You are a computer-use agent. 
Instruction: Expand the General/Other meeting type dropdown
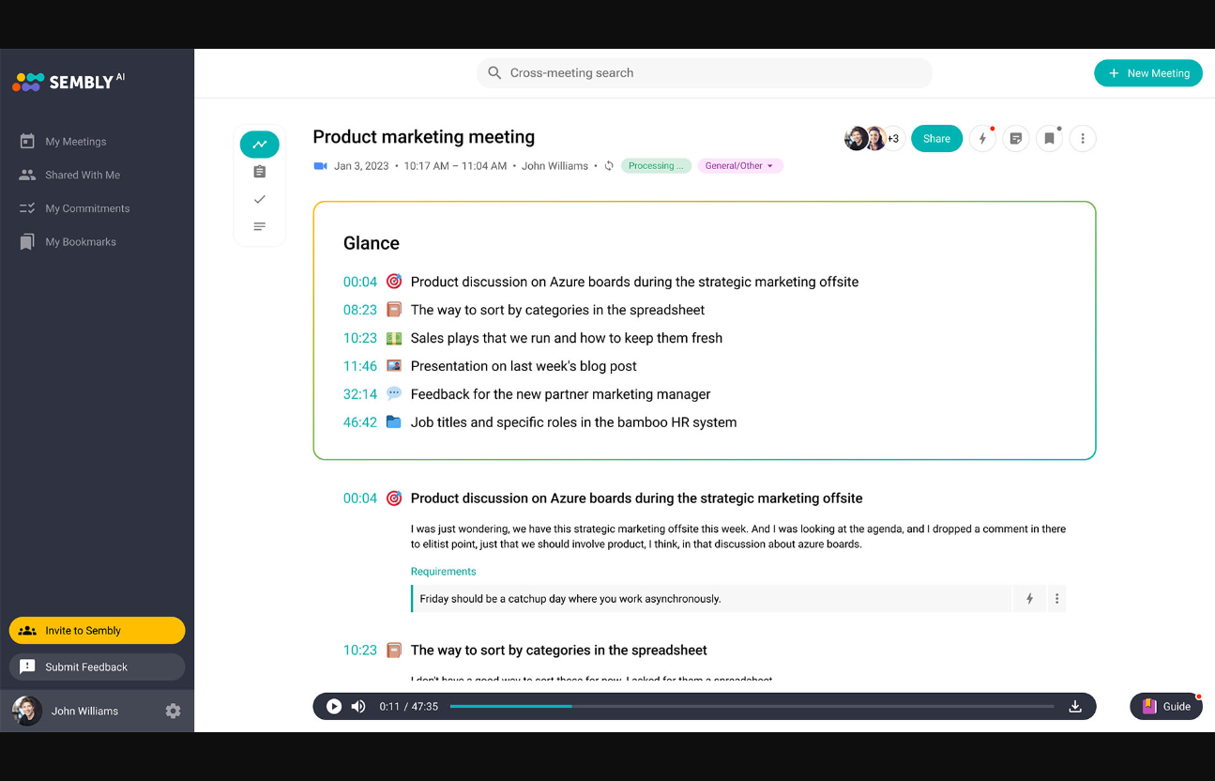point(739,166)
